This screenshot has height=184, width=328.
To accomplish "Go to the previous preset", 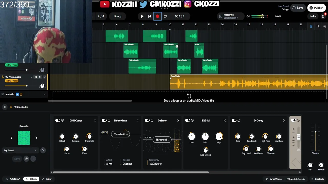I will coord(12,138).
